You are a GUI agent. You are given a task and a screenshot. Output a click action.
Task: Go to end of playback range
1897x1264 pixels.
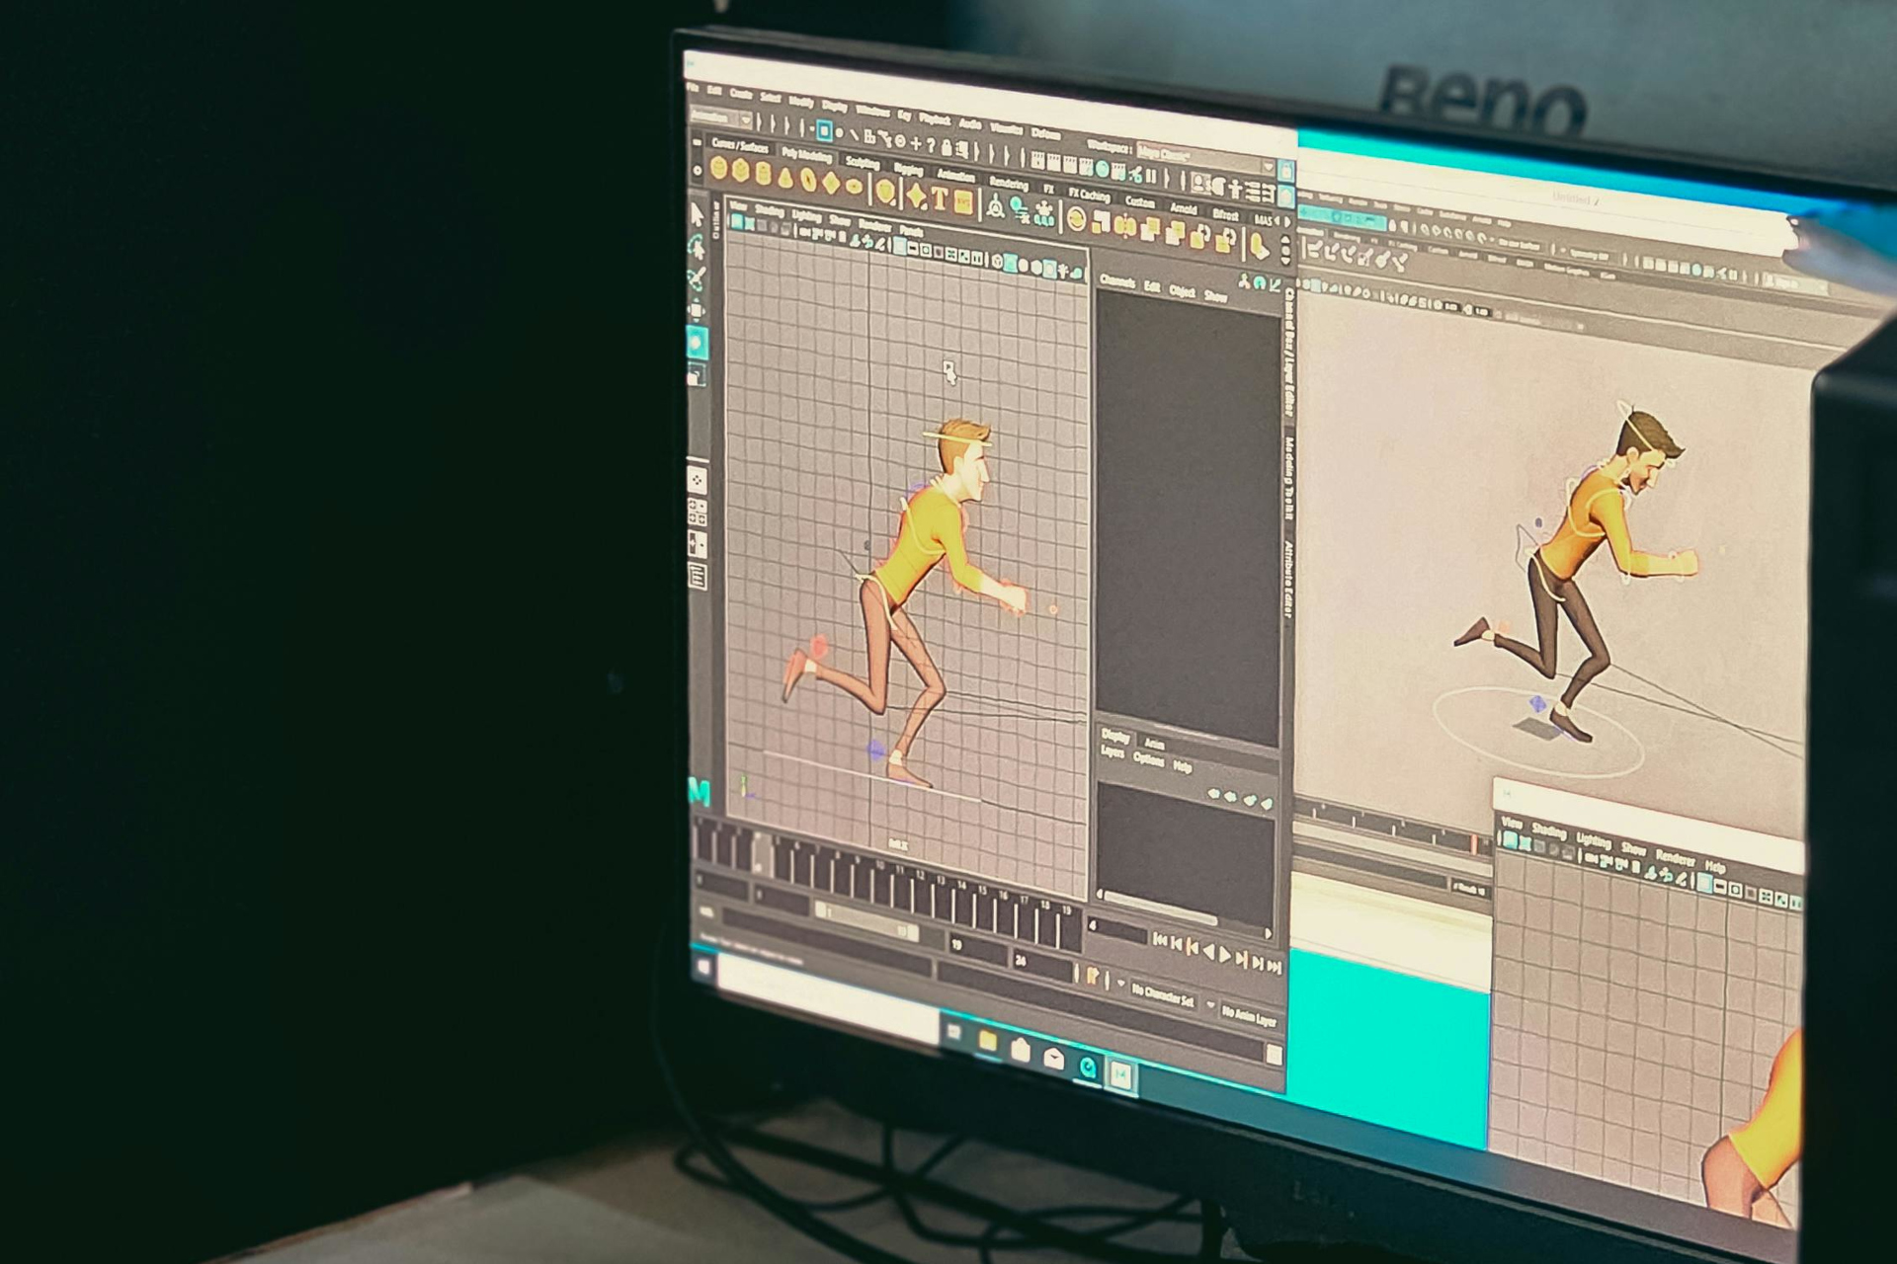1275,965
